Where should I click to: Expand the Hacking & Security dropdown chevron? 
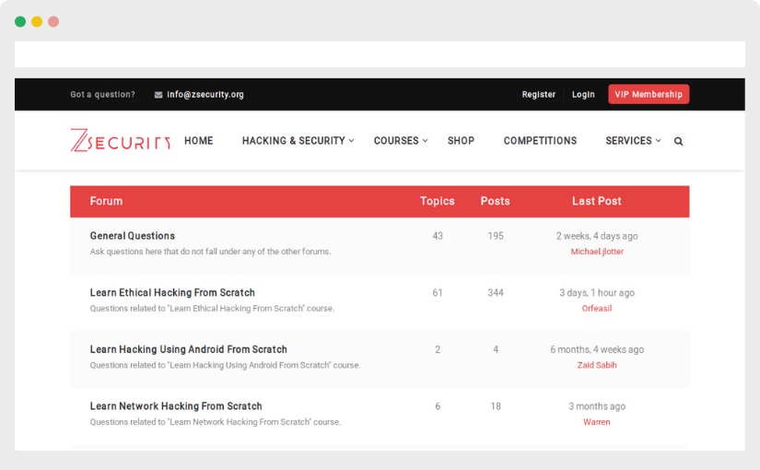click(351, 141)
